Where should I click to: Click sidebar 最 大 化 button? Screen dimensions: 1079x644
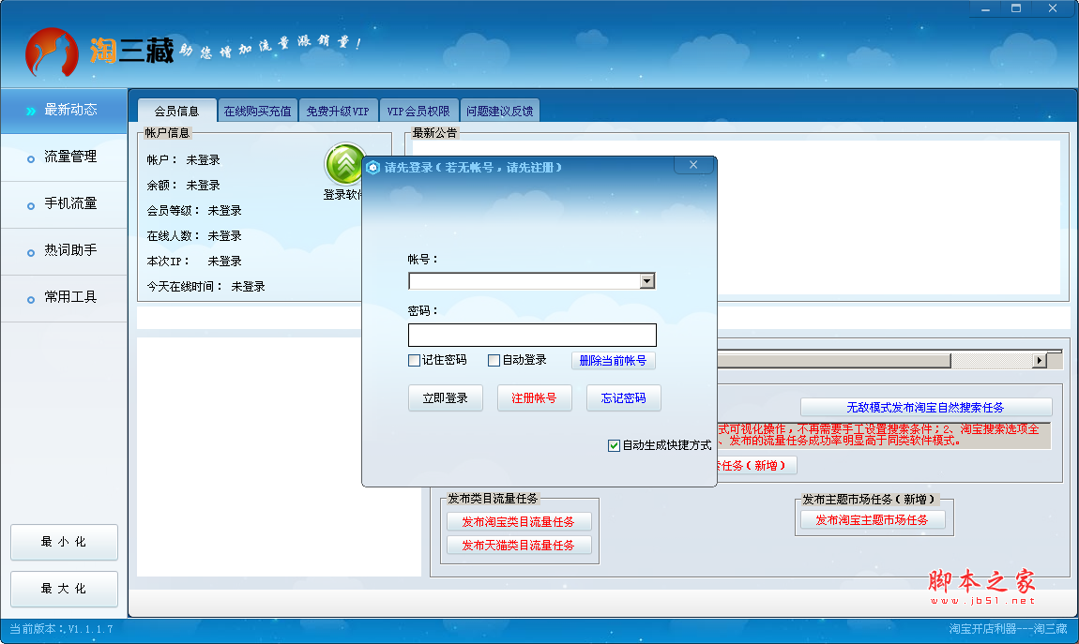[64, 589]
